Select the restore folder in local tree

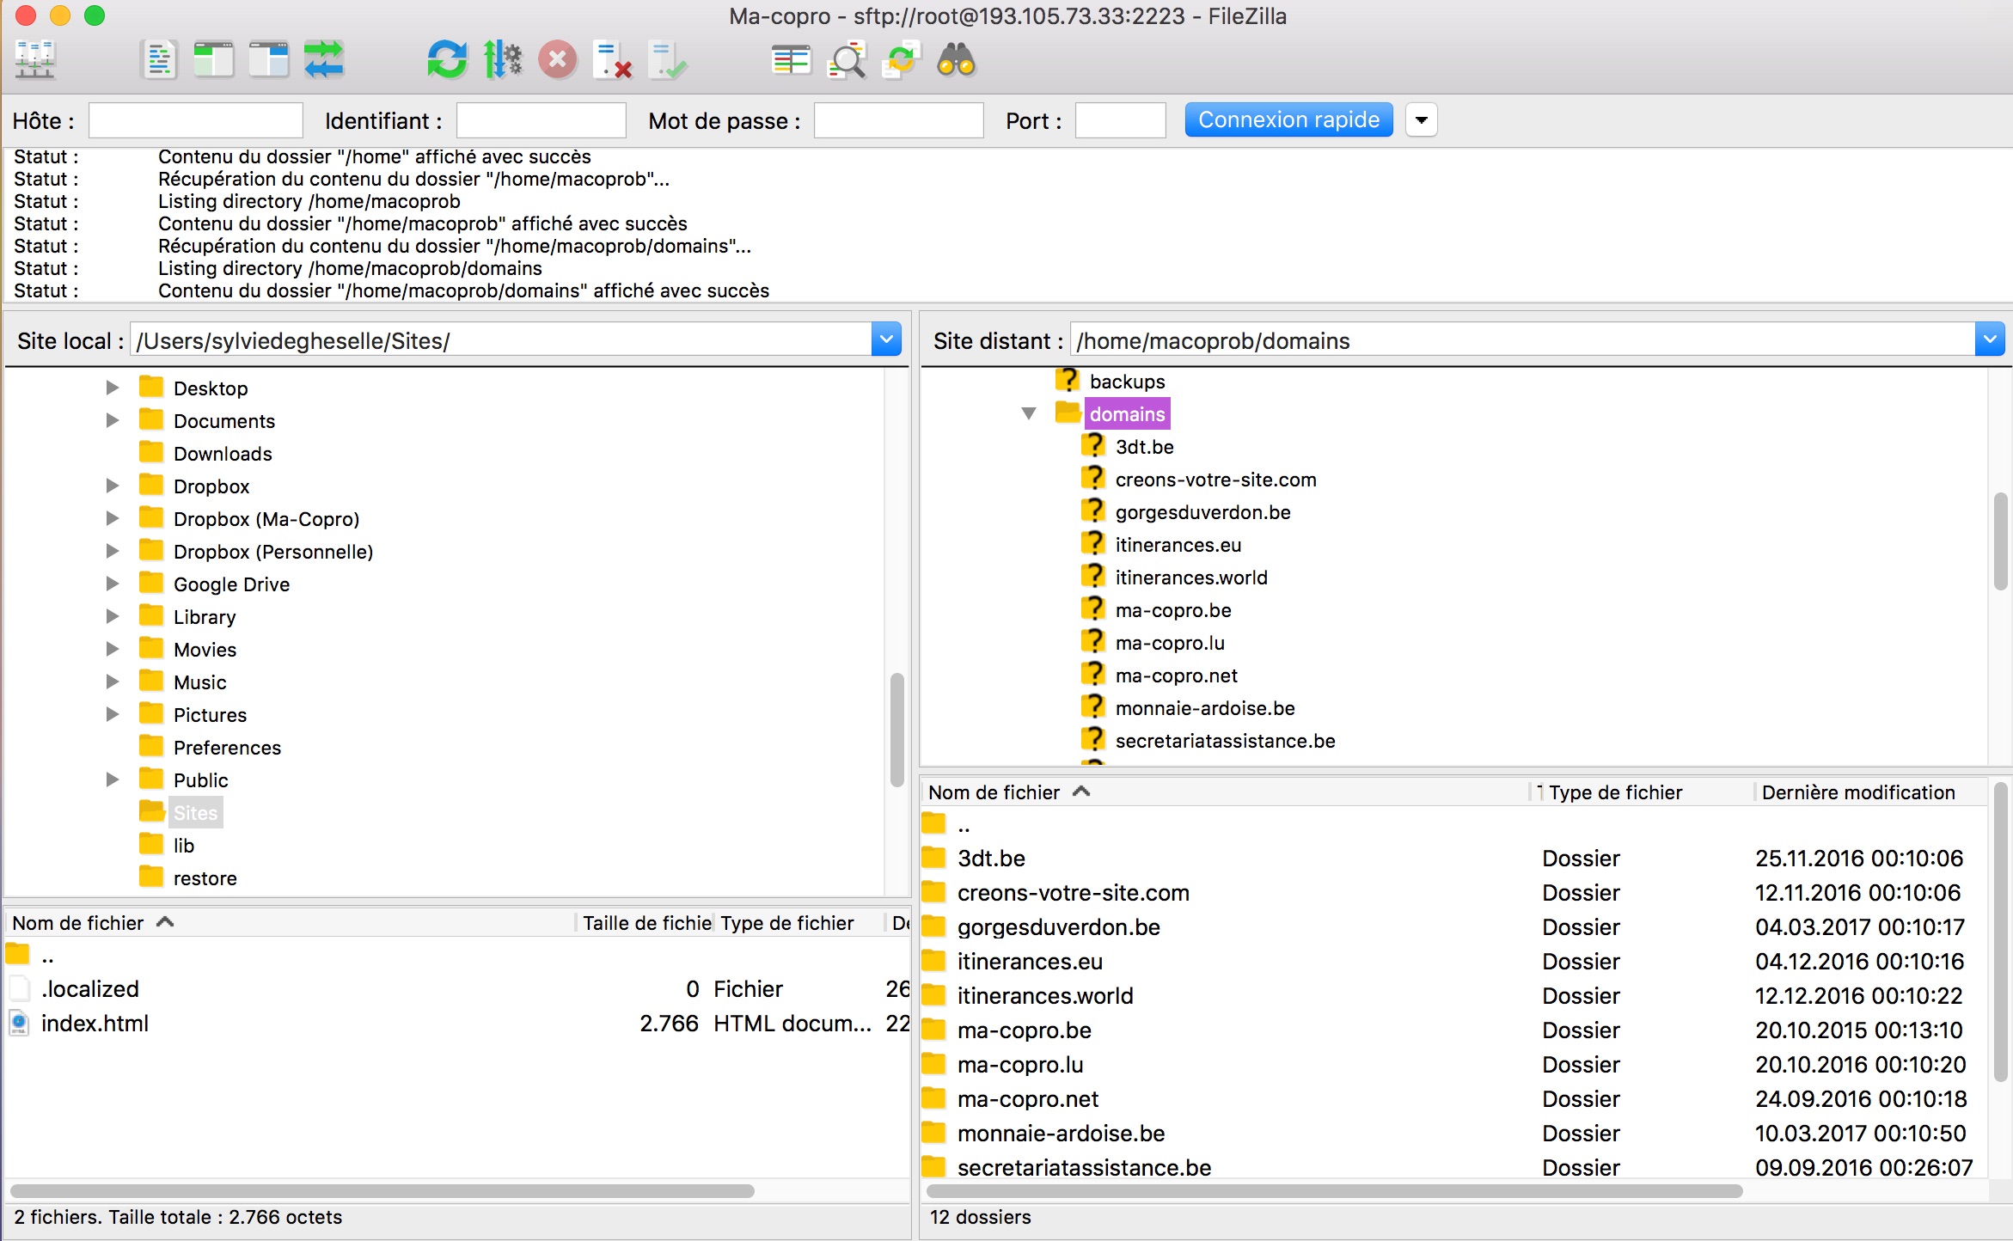[205, 878]
